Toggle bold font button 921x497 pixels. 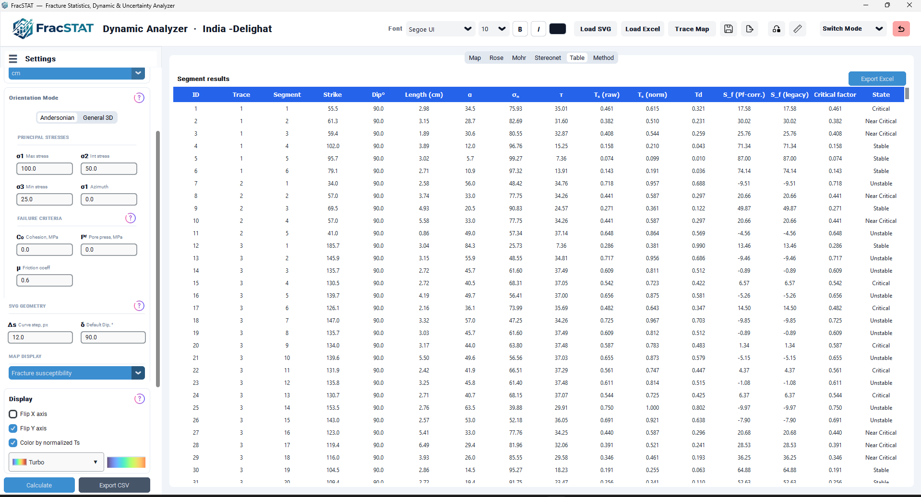[x=520, y=29]
